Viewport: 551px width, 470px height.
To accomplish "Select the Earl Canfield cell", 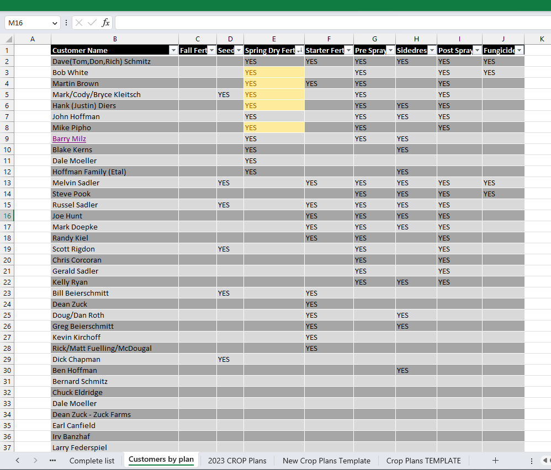I will 115,425.
